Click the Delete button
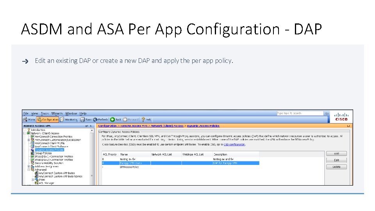375x211 pixels. click(x=336, y=167)
